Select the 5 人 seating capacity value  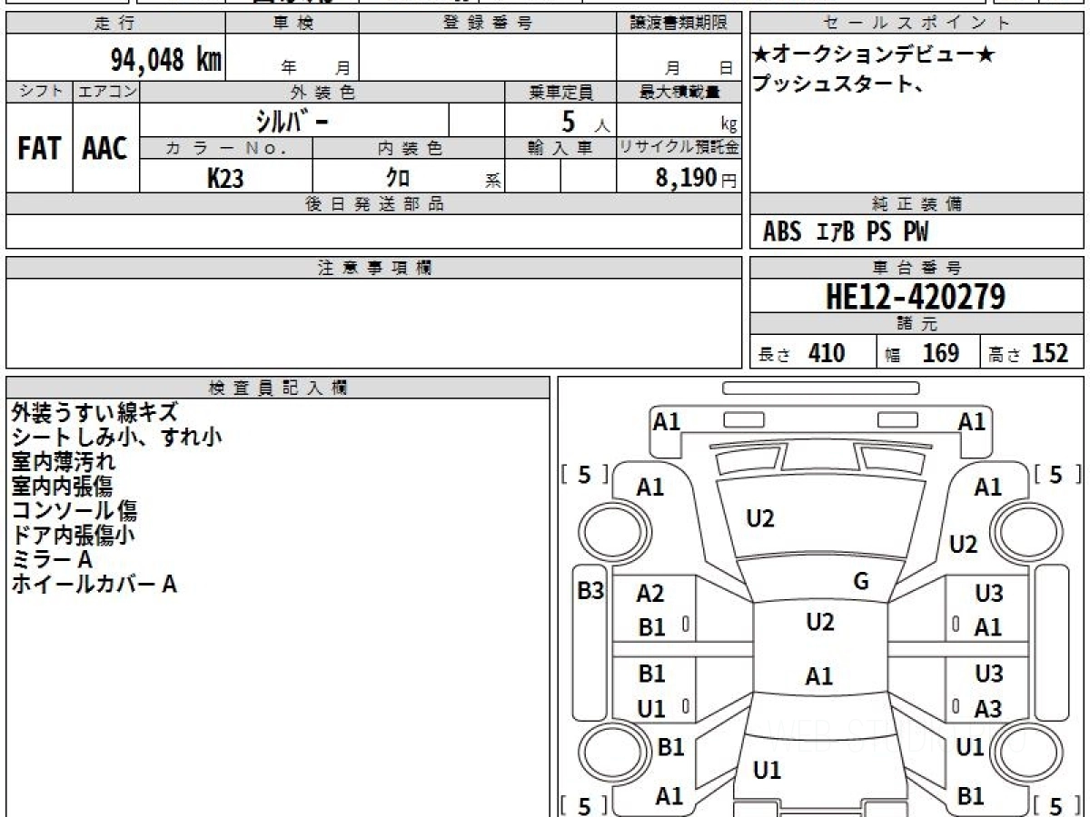585,122
